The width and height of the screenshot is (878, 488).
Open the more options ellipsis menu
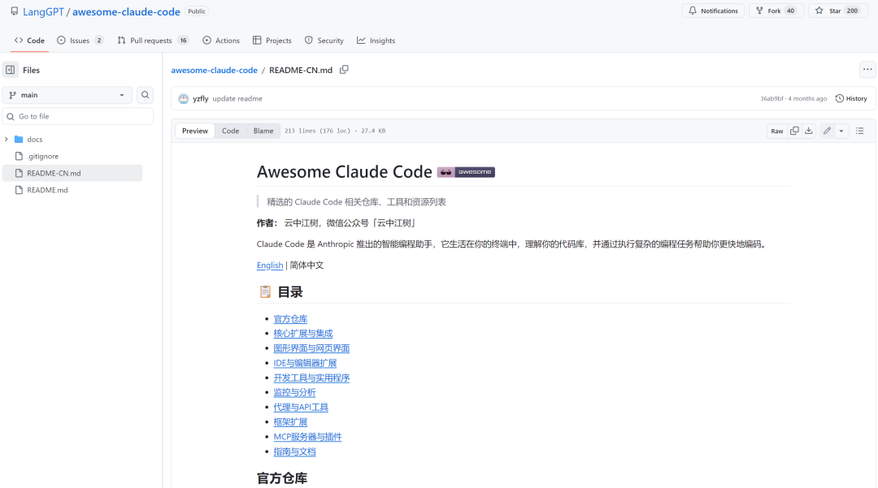tap(867, 70)
